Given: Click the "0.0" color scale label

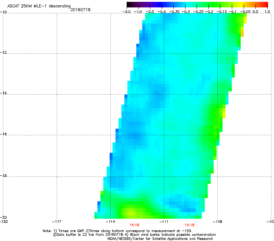Looking at the screenshot, I should pyautogui.click(x=255, y=12).
